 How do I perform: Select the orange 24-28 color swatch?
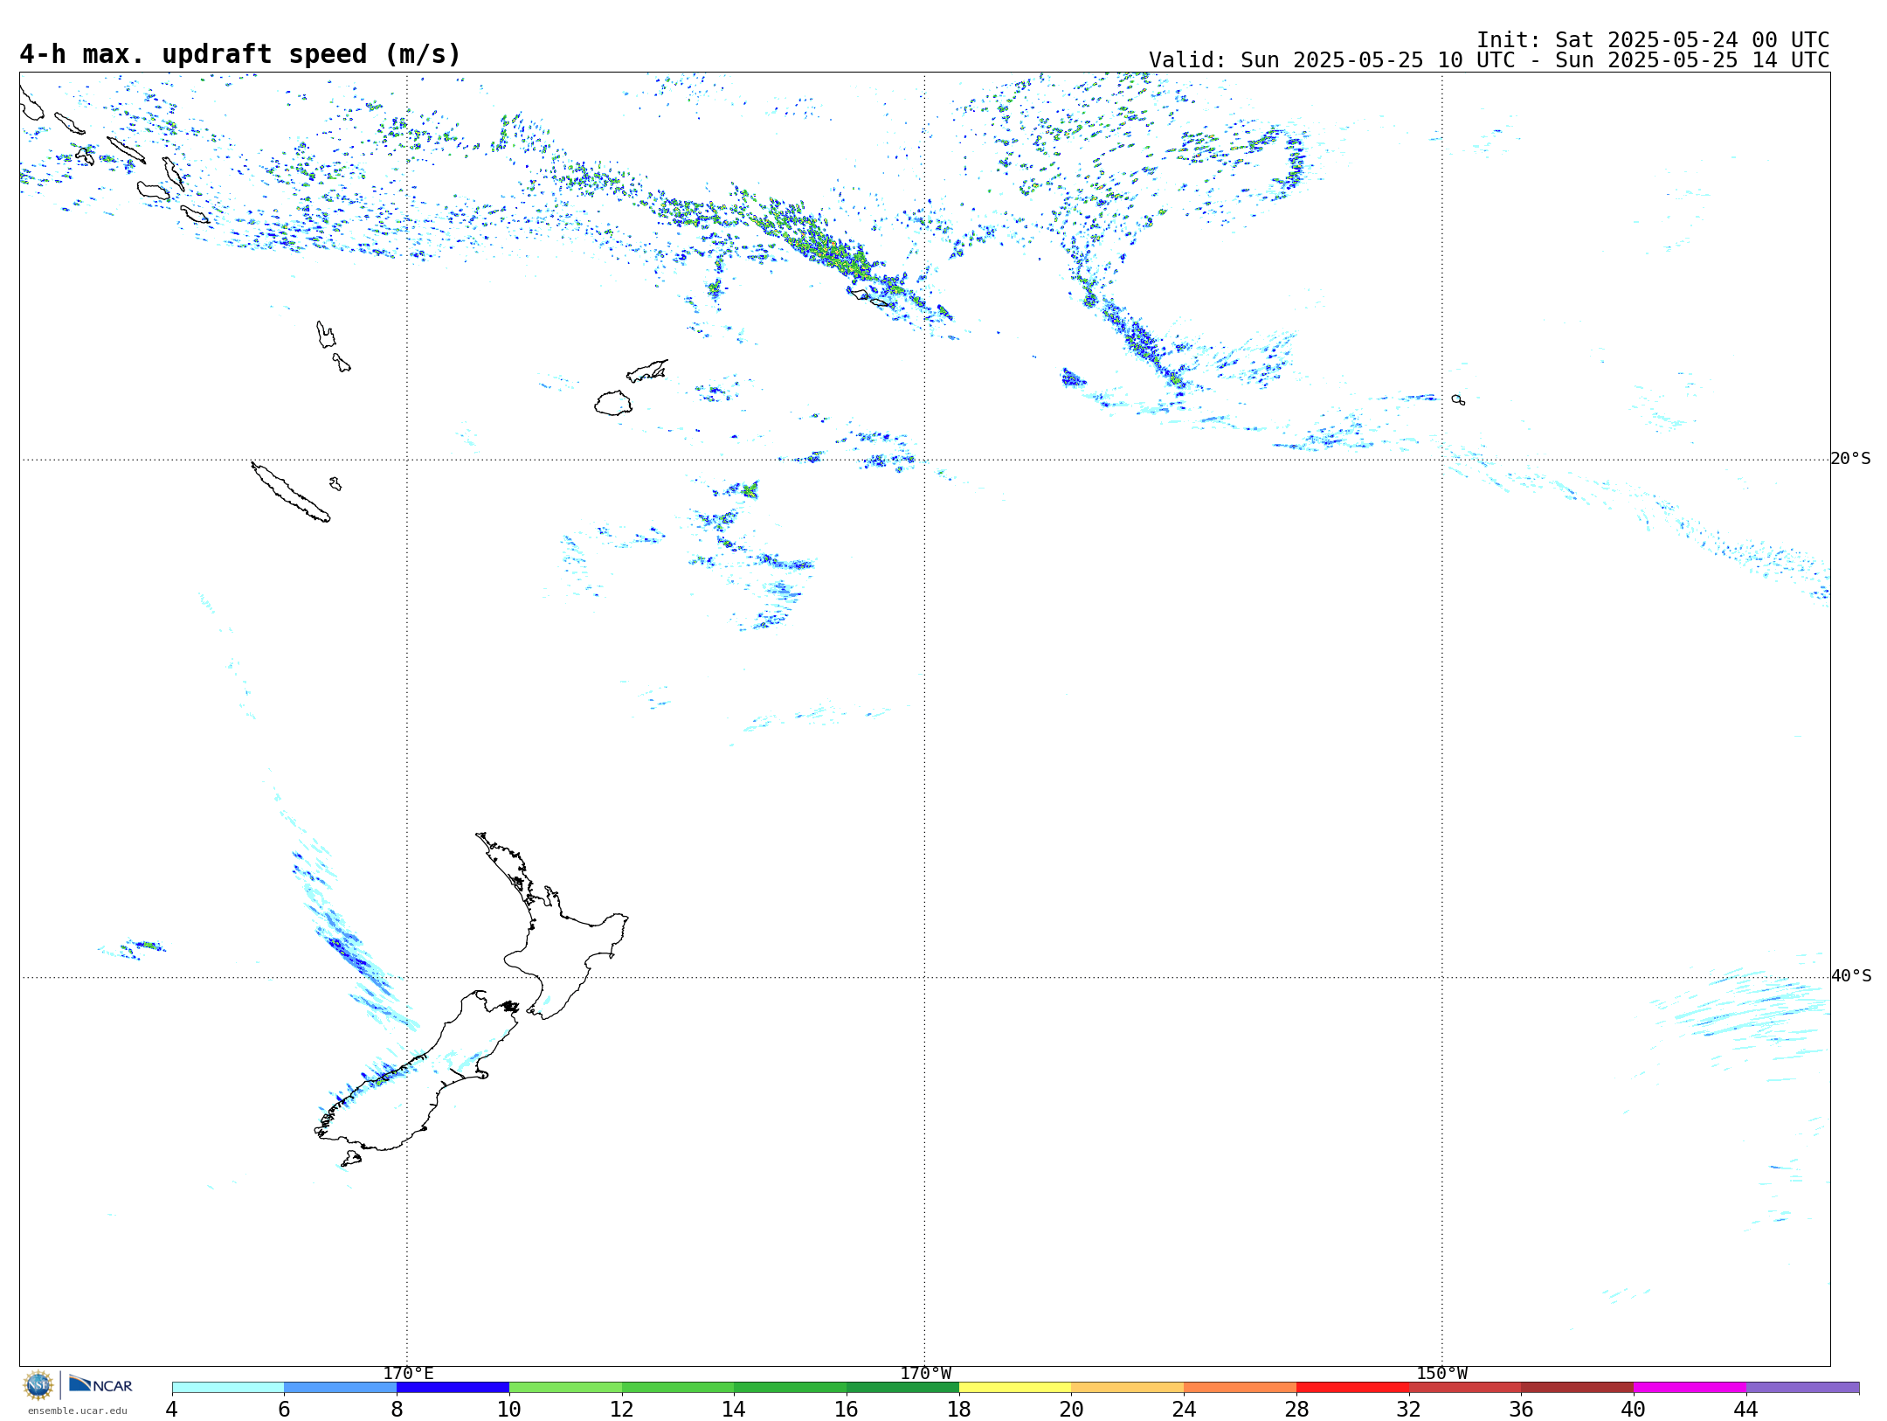(x=1241, y=1388)
